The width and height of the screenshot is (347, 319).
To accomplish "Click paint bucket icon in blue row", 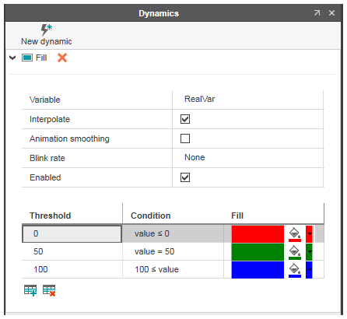I will 295,270.
